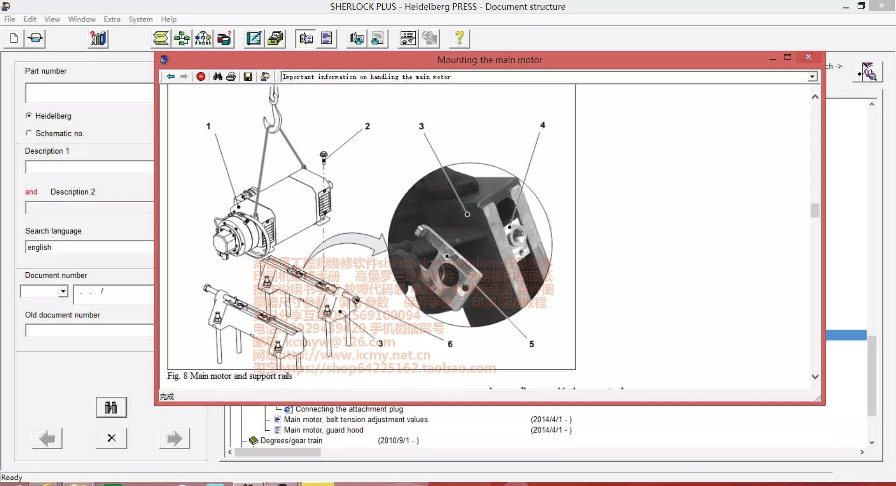This screenshot has height=486, width=896.
Task: Go forward in the document viewer toolbar
Action: 184,77
